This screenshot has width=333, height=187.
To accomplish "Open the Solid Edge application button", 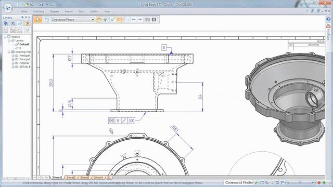I will click(8, 8).
